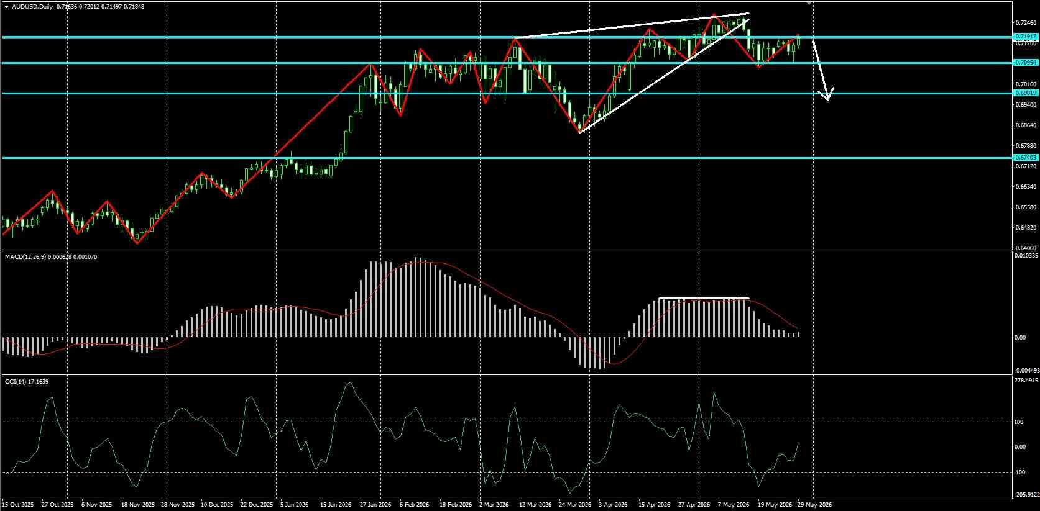Click the CCI -100 level label
The width and height of the screenshot is (1040, 511).
click(1019, 473)
